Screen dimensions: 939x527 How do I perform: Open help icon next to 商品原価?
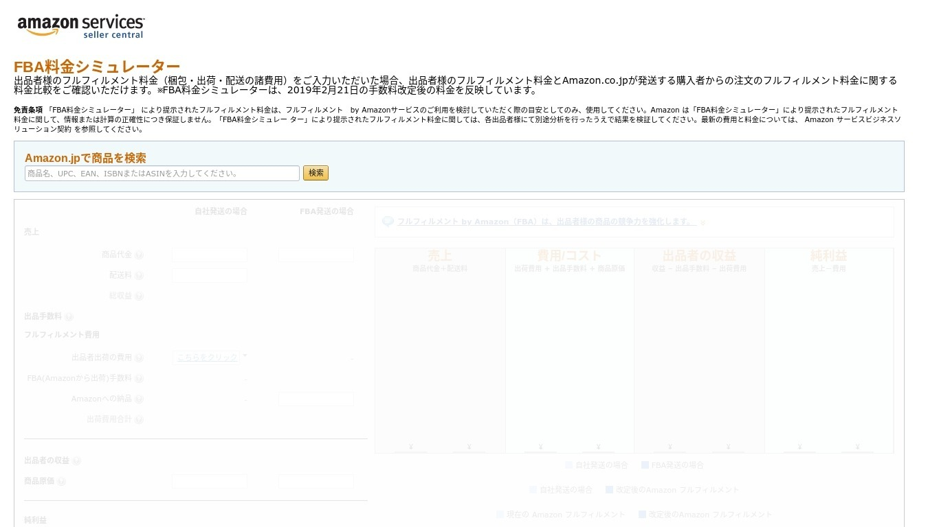point(61,482)
